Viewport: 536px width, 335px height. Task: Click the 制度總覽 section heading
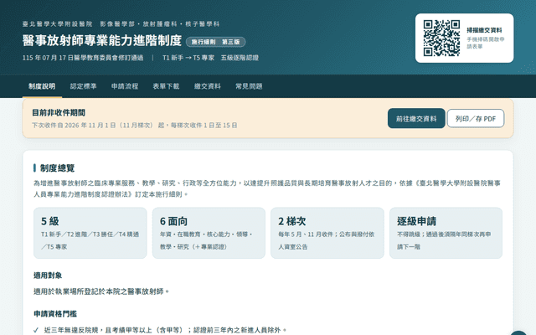58,168
